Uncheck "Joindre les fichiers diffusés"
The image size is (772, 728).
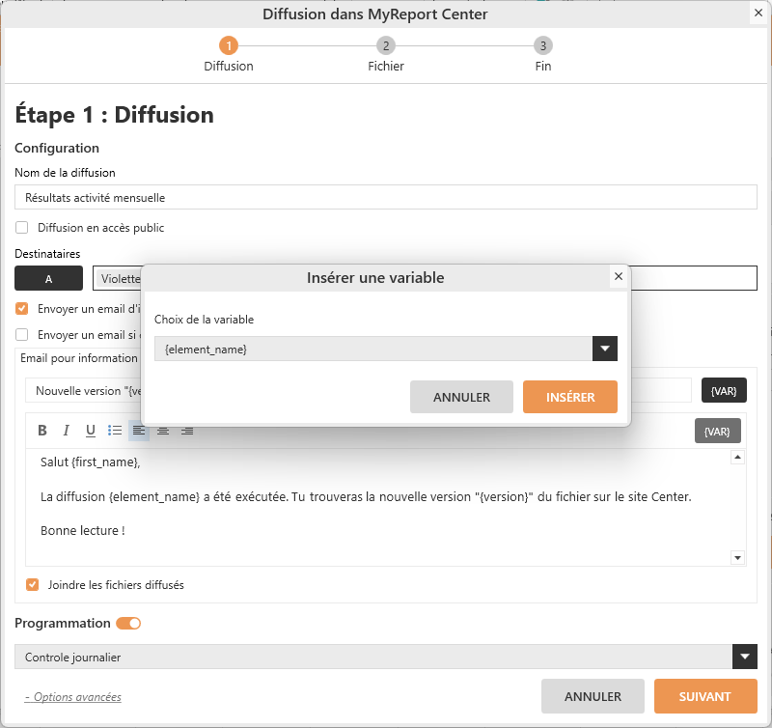[x=33, y=584]
